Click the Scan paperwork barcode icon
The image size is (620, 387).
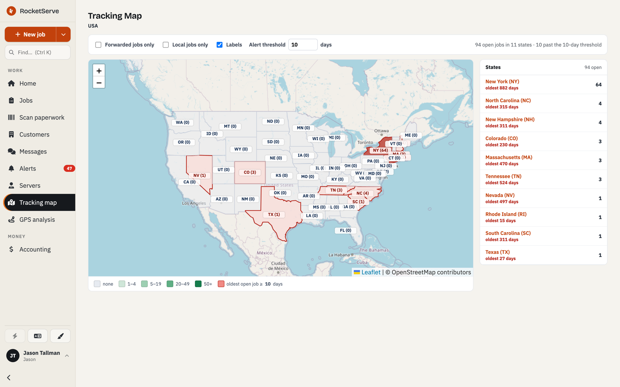(x=12, y=117)
